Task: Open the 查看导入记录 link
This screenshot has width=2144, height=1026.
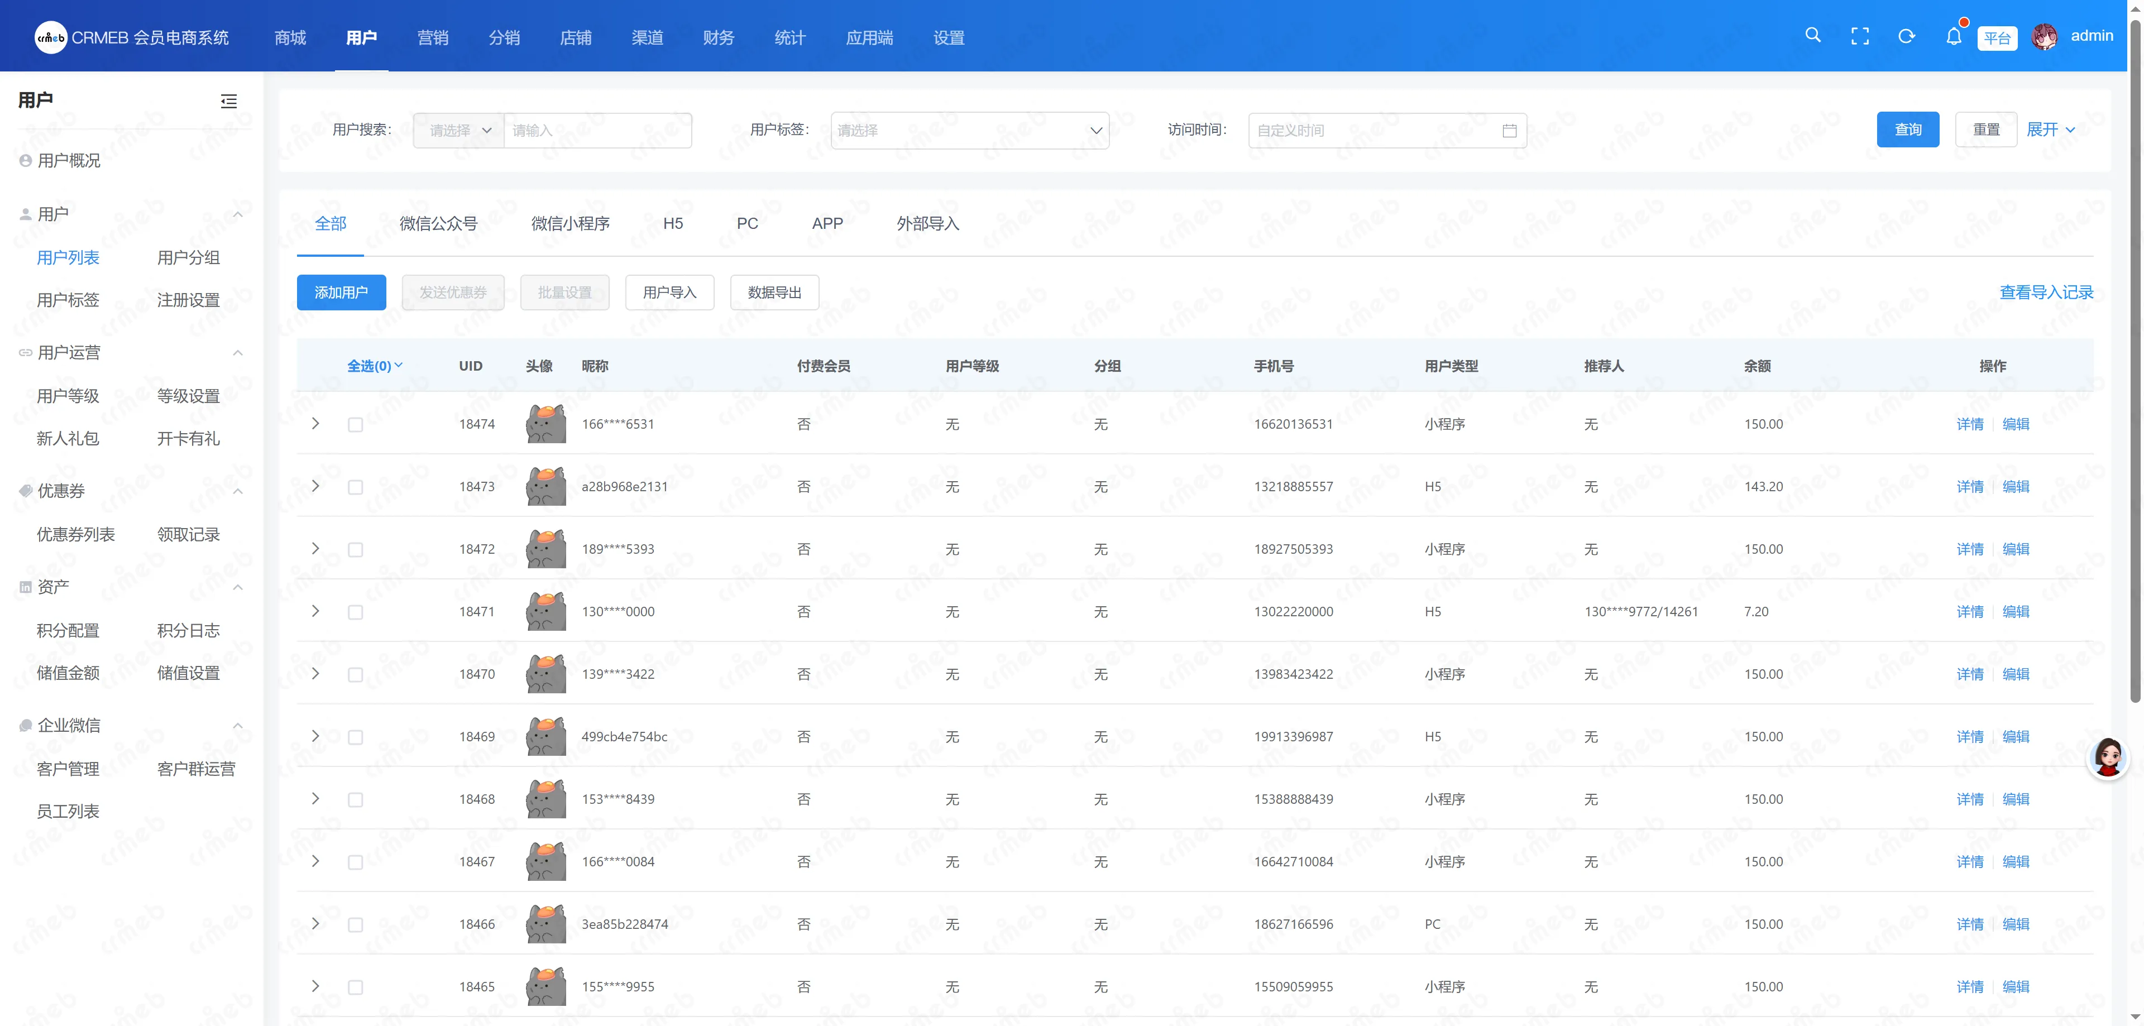Action: point(2046,292)
